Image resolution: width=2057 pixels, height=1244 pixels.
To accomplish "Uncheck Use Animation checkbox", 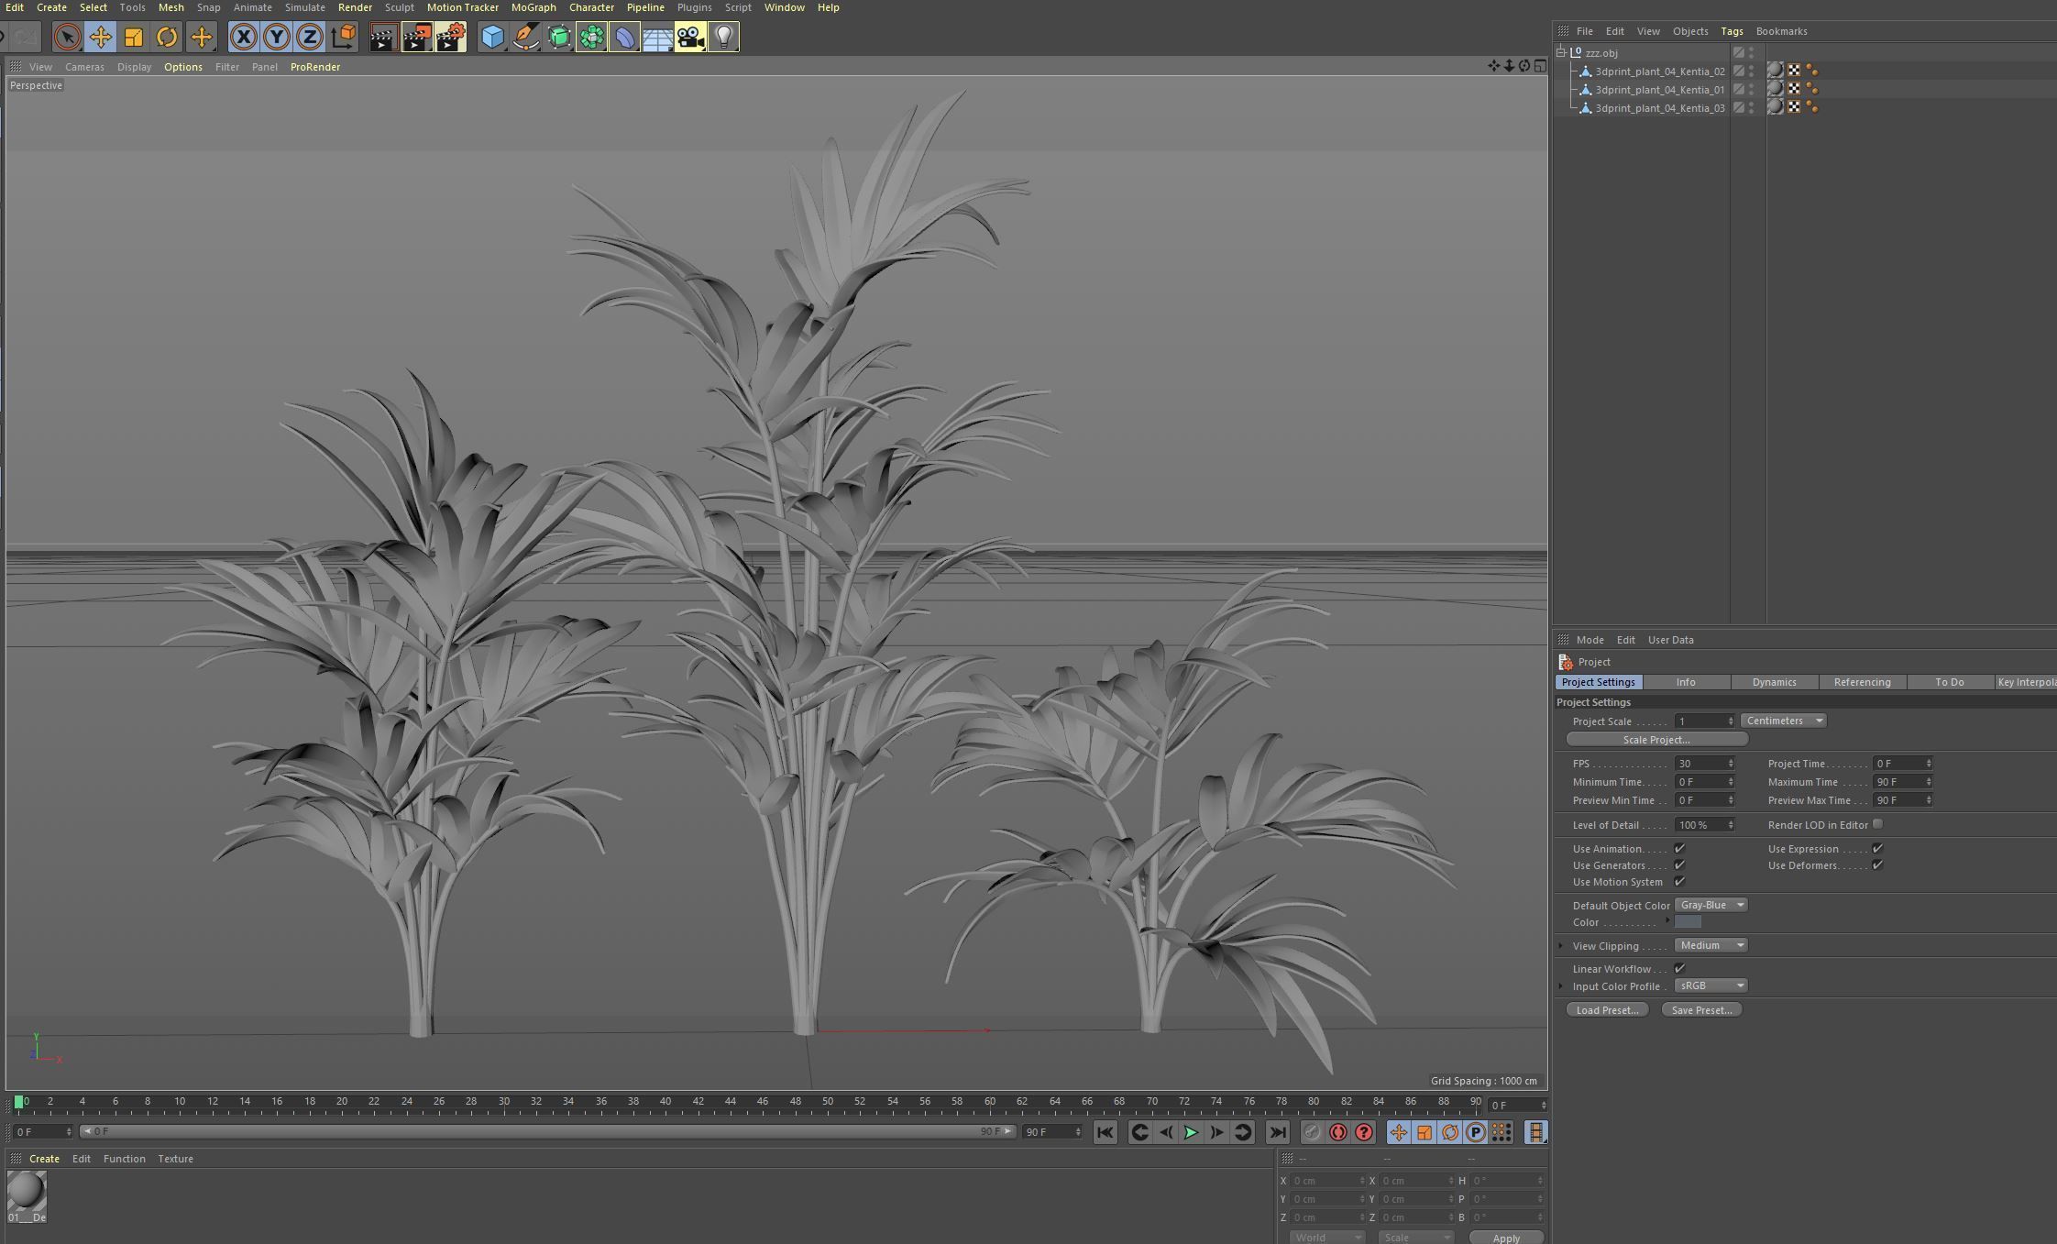I will pyautogui.click(x=1679, y=849).
